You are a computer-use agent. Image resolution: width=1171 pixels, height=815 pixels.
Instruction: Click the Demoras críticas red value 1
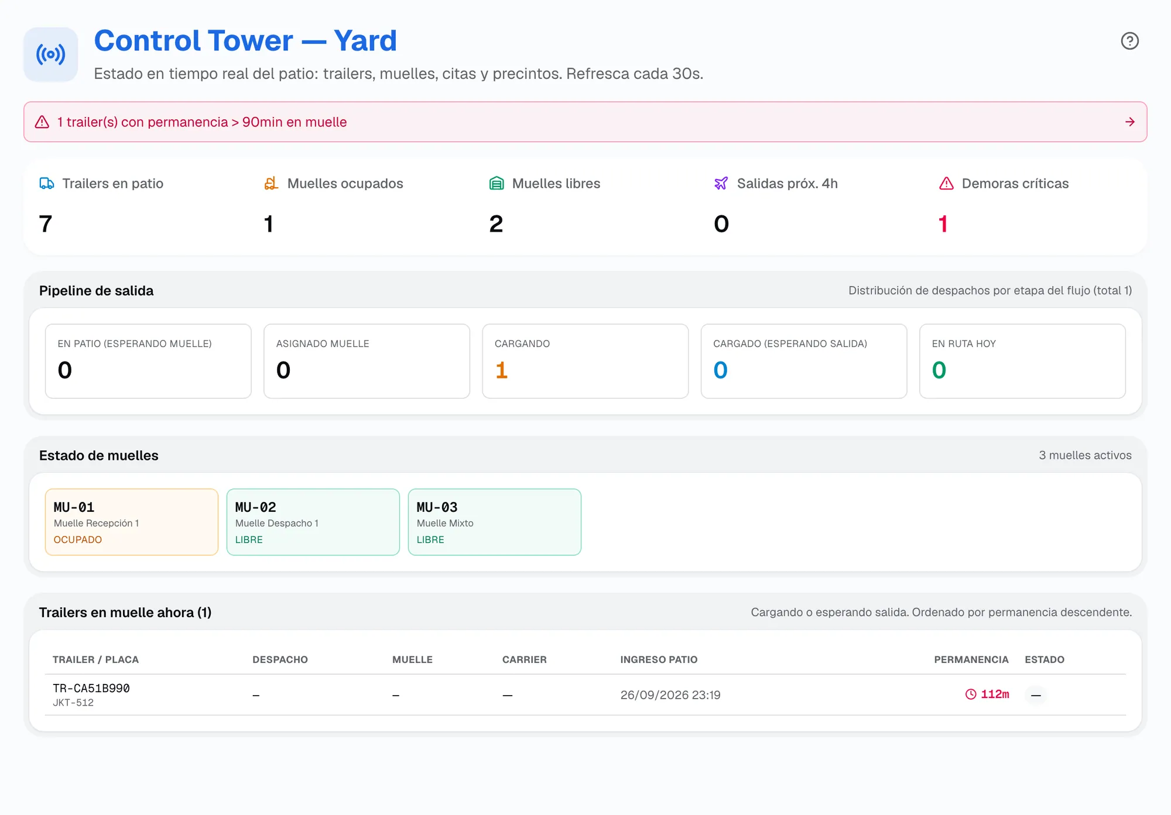click(x=943, y=223)
